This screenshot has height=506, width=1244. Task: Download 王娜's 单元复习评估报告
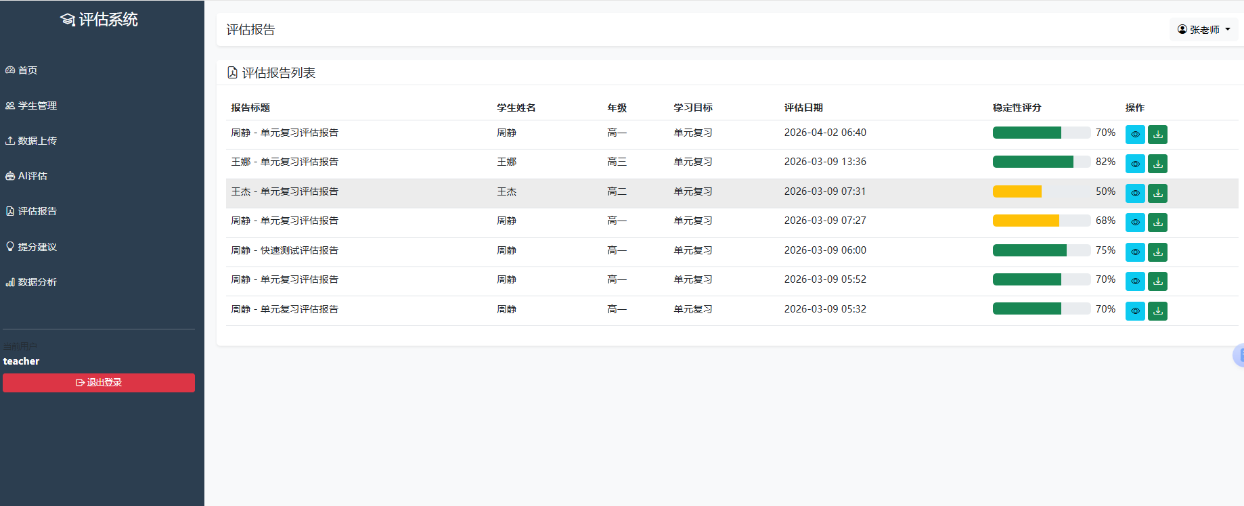point(1157,164)
